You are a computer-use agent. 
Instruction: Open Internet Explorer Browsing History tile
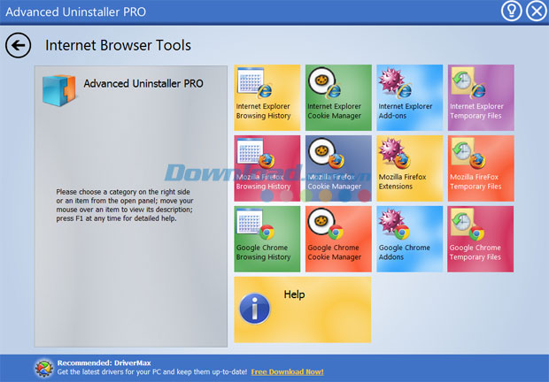(267, 97)
